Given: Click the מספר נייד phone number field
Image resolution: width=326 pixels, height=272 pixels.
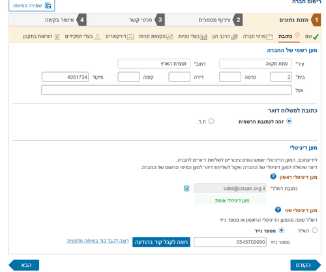Looking at the screenshot, I should (x=230, y=242).
